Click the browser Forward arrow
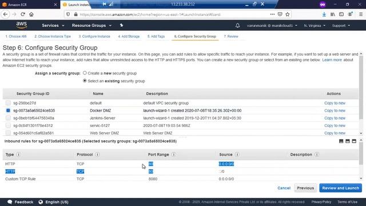The image size is (366, 206). click(14, 14)
